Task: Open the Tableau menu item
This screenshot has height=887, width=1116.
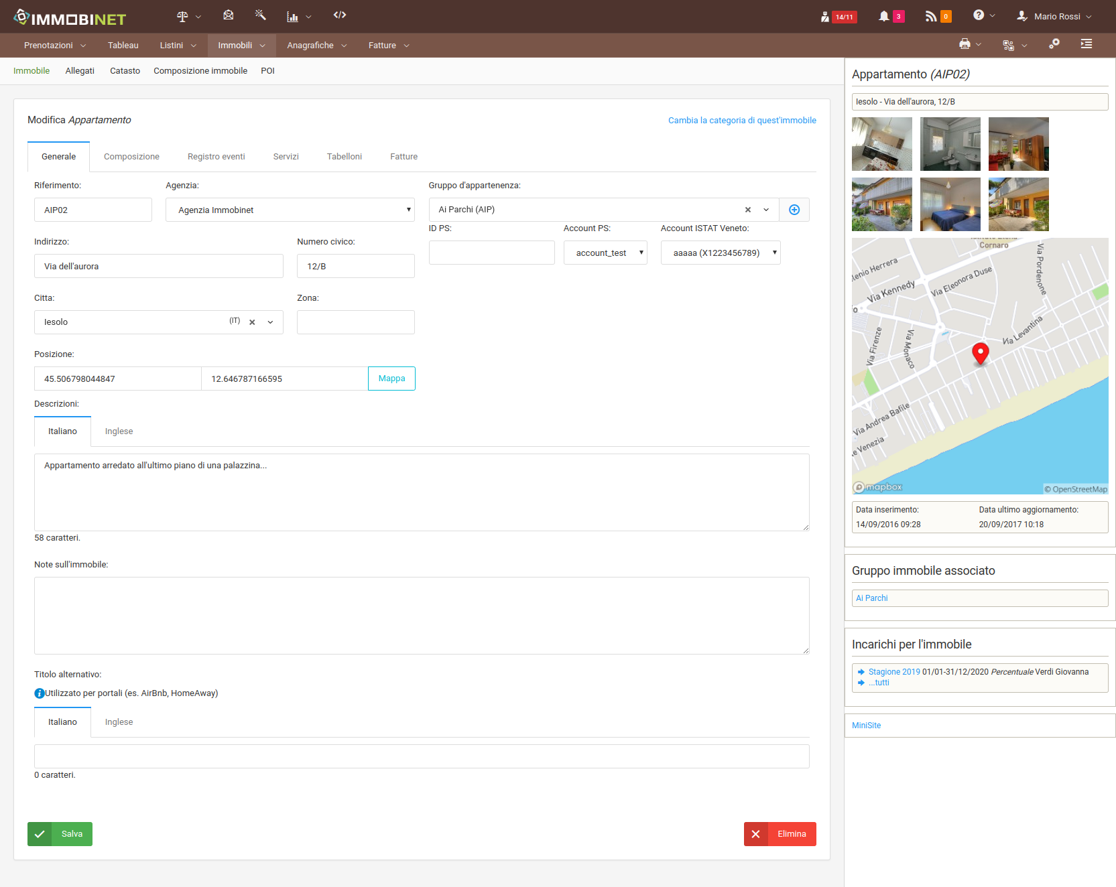Action: tap(123, 46)
